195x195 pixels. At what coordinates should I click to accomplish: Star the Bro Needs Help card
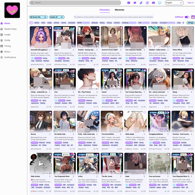[74, 113]
